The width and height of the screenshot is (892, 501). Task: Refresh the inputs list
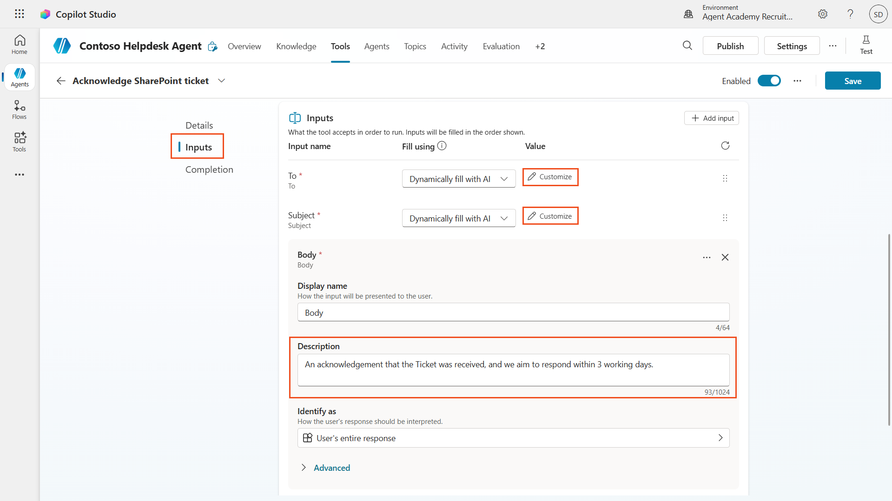[725, 146]
